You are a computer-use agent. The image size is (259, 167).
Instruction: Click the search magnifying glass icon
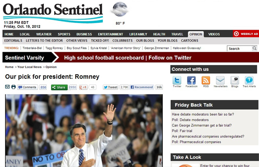pos(254,48)
